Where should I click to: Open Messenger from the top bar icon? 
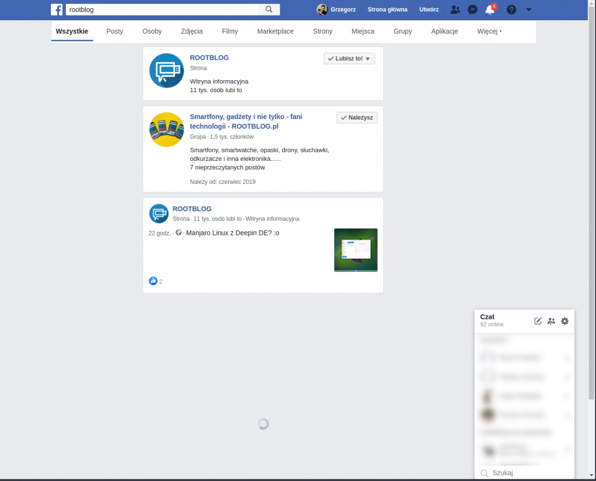point(472,9)
